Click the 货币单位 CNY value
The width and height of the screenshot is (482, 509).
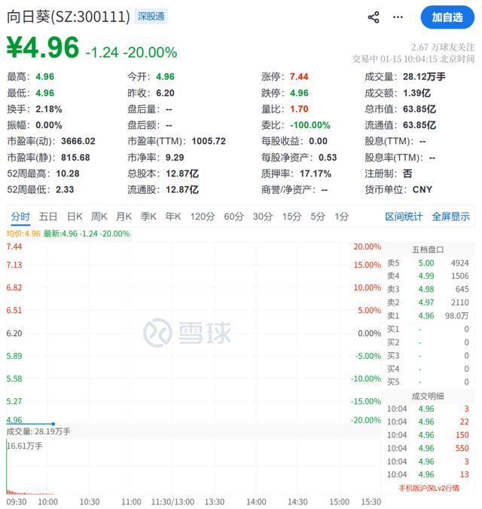(423, 189)
